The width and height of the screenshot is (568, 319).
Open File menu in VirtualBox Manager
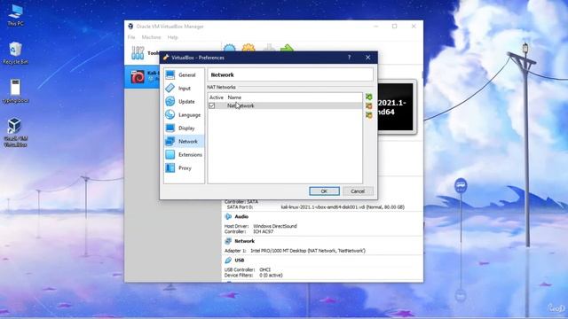pos(131,37)
